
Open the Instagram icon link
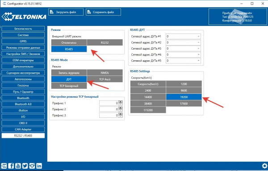[x=32, y=166]
